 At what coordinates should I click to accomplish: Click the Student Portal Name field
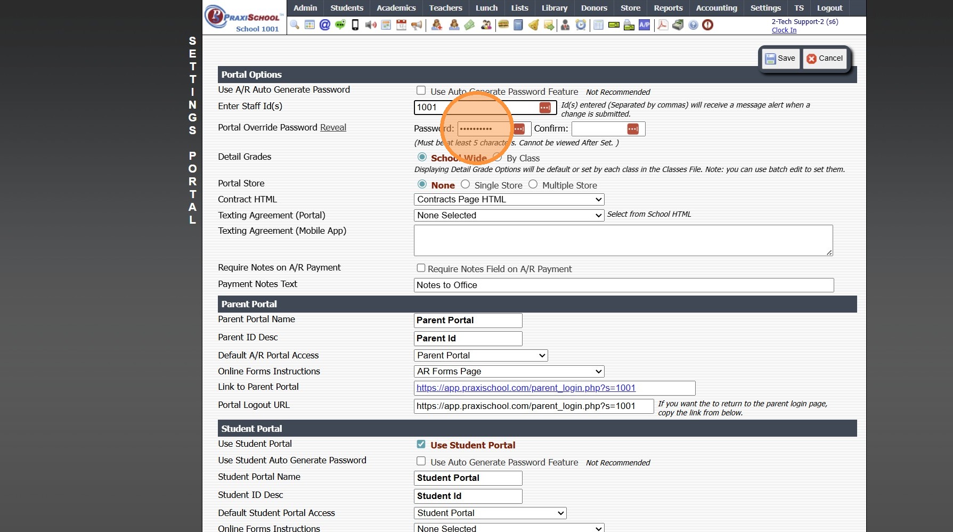(x=468, y=478)
